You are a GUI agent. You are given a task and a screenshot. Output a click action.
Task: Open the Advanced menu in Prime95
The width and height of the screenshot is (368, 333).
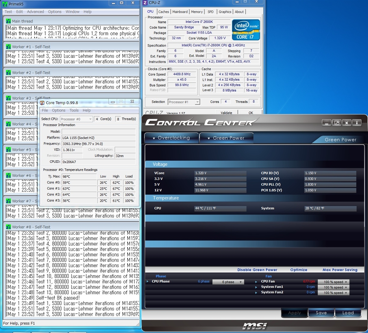pos(36,11)
